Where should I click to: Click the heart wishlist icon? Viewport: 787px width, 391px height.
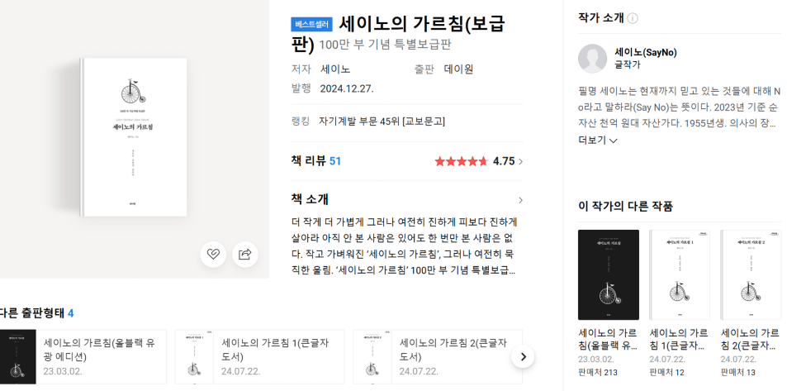(213, 255)
